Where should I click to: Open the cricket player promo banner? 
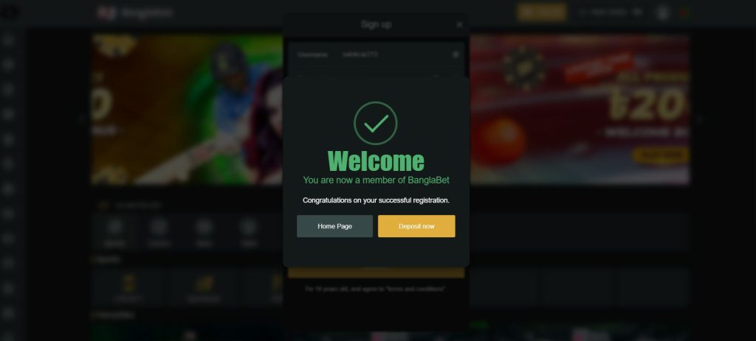tap(187, 109)
